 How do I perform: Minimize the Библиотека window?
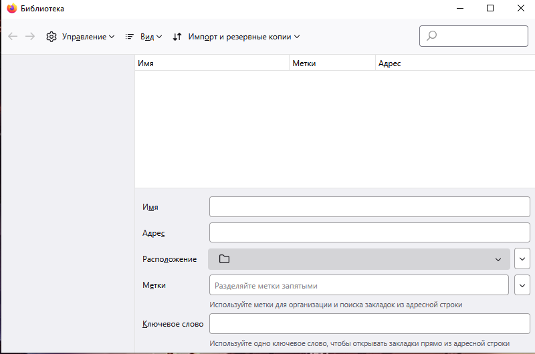460,8
